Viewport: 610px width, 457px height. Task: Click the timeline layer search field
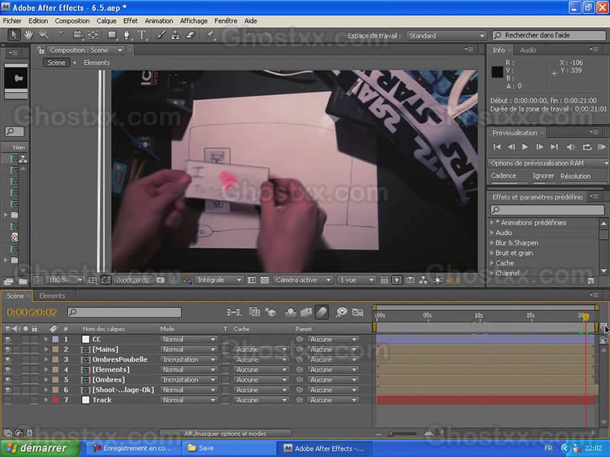[124, 312]
